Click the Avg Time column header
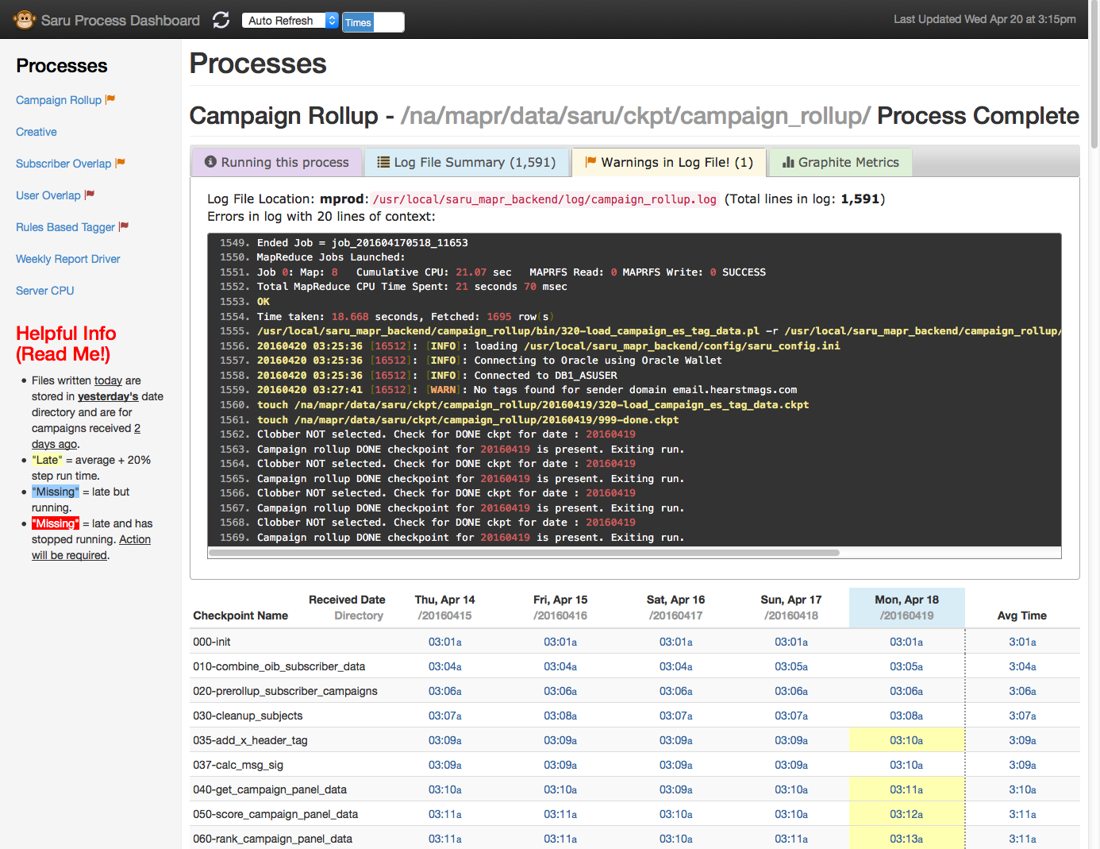The height and width of the screenshot is (849, 1100). pyautogui.click(x=1022, y=616)
